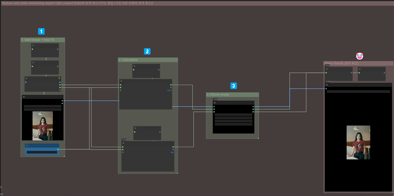Click the orange question mark on the node
Screen dimensions: 394x196
click(59, 78)
